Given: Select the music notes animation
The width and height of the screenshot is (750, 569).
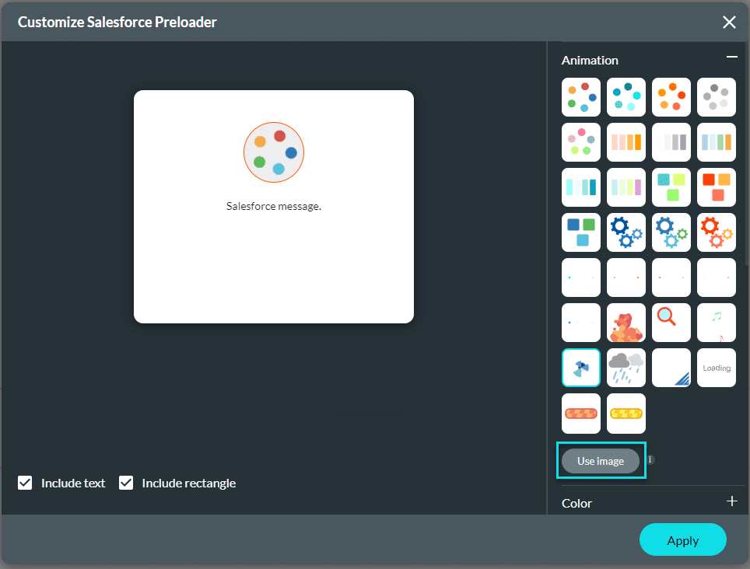Looking at the screenshot, I should [716, 323].
